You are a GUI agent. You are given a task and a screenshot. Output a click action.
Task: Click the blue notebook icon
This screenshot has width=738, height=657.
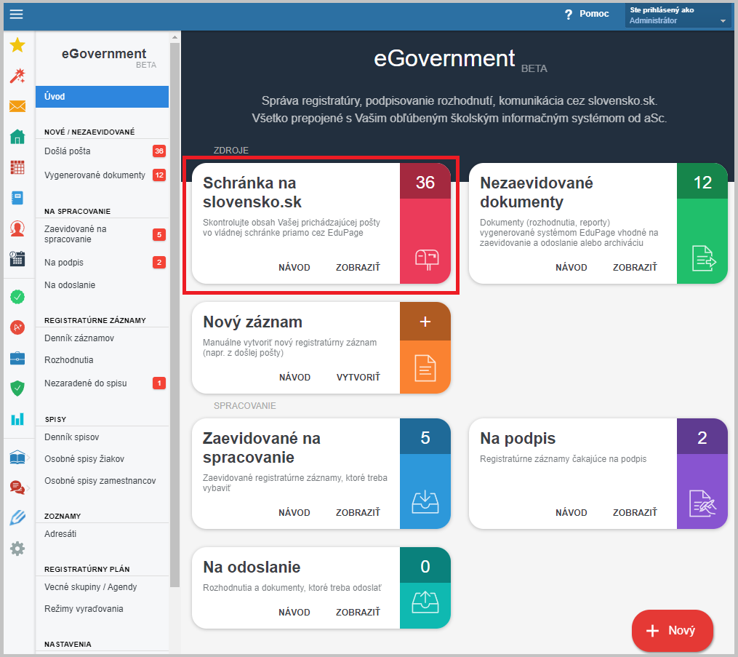tap(17, 198)
